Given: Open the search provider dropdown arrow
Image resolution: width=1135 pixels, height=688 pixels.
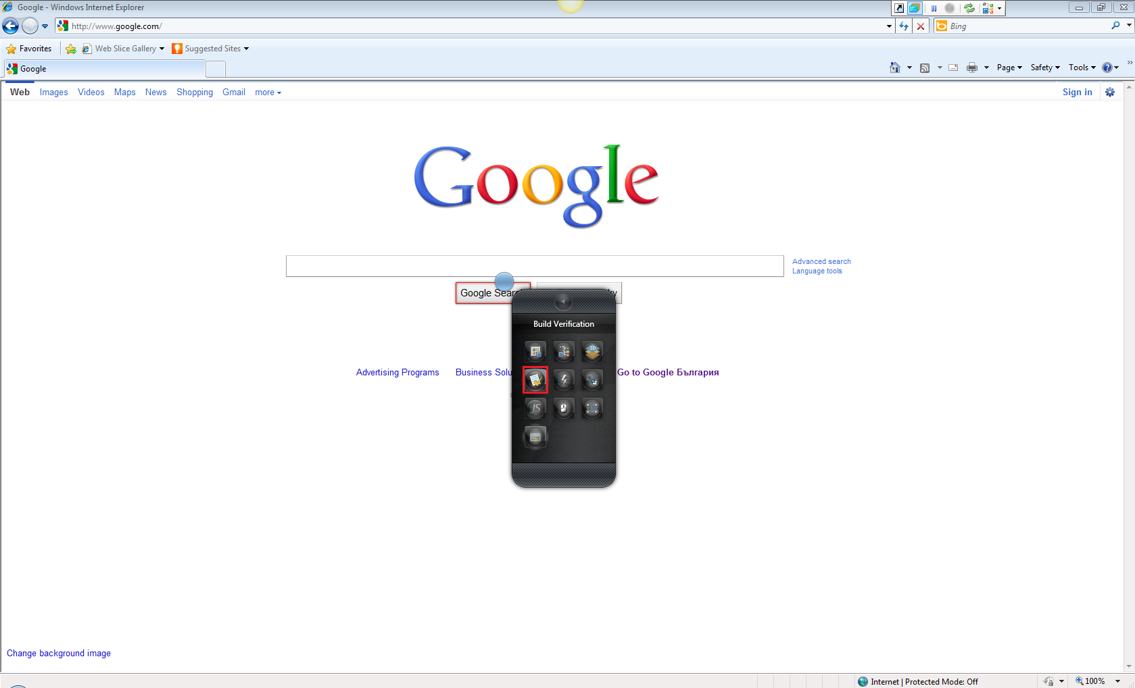Looking at the screenshot, I should [1129, 26].
